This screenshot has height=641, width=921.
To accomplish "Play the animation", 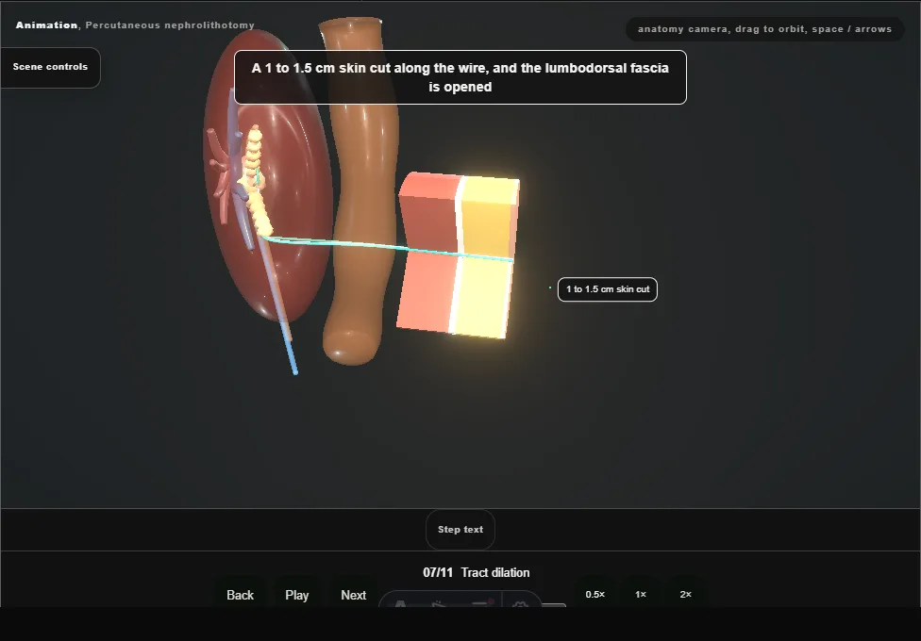I will (x=296, y=595).
